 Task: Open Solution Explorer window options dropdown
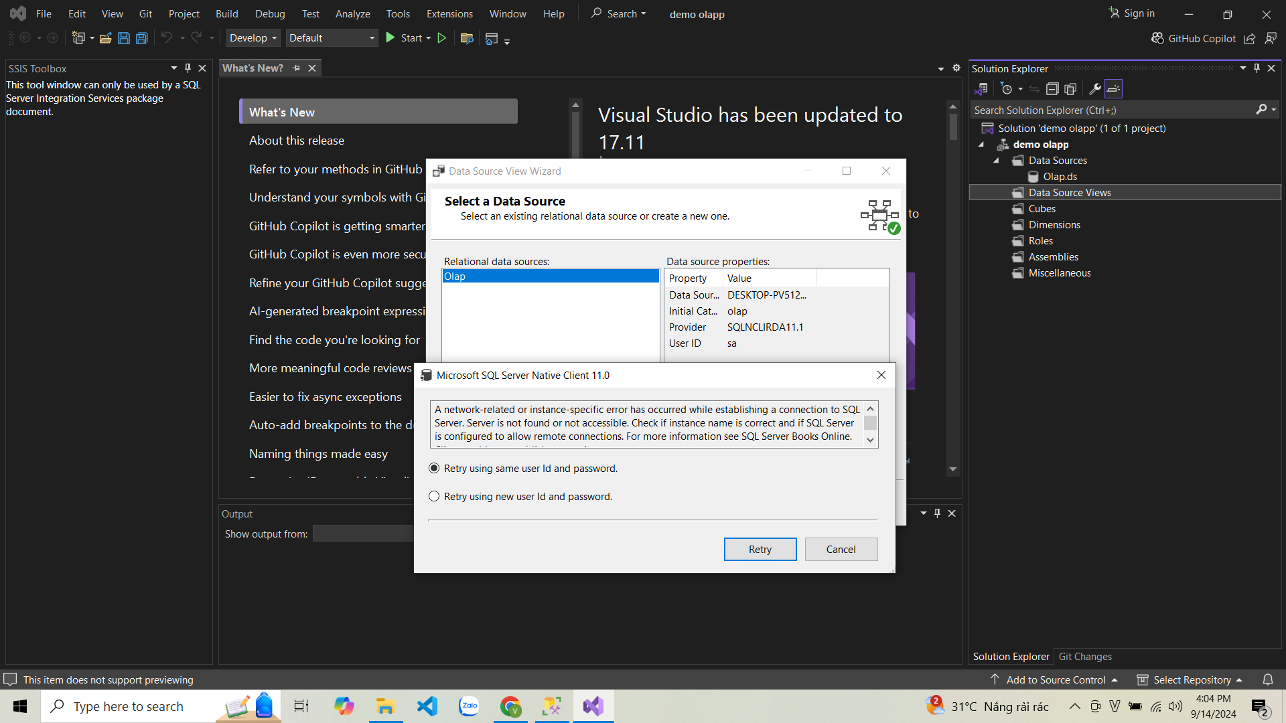tap(1243, 68)
